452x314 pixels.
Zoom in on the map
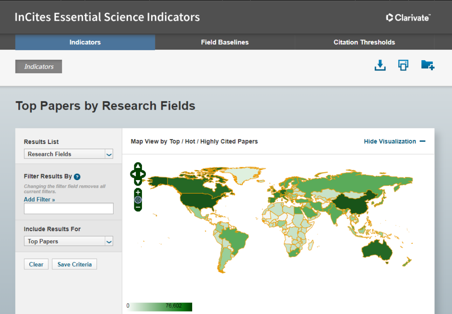pyautogui.click(x=138, y=192)
